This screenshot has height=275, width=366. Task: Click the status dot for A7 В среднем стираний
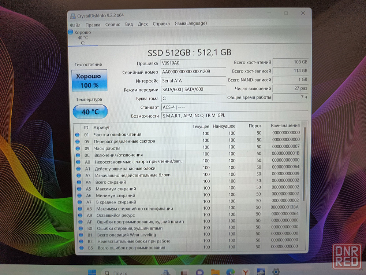click(x=79, y=202)
